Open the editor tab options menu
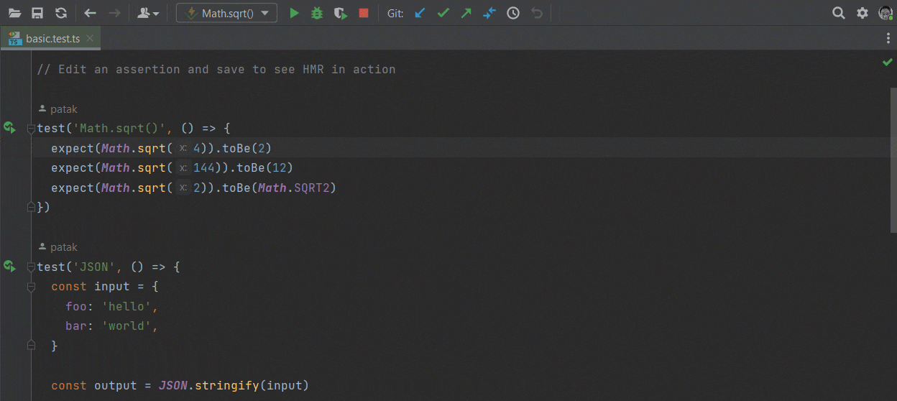The height and width of the screenshot is (401, 897). (888, 39)
